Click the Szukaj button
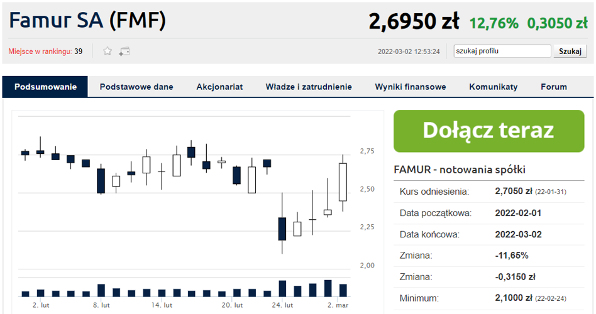The image size is (596, 314). 570,51
